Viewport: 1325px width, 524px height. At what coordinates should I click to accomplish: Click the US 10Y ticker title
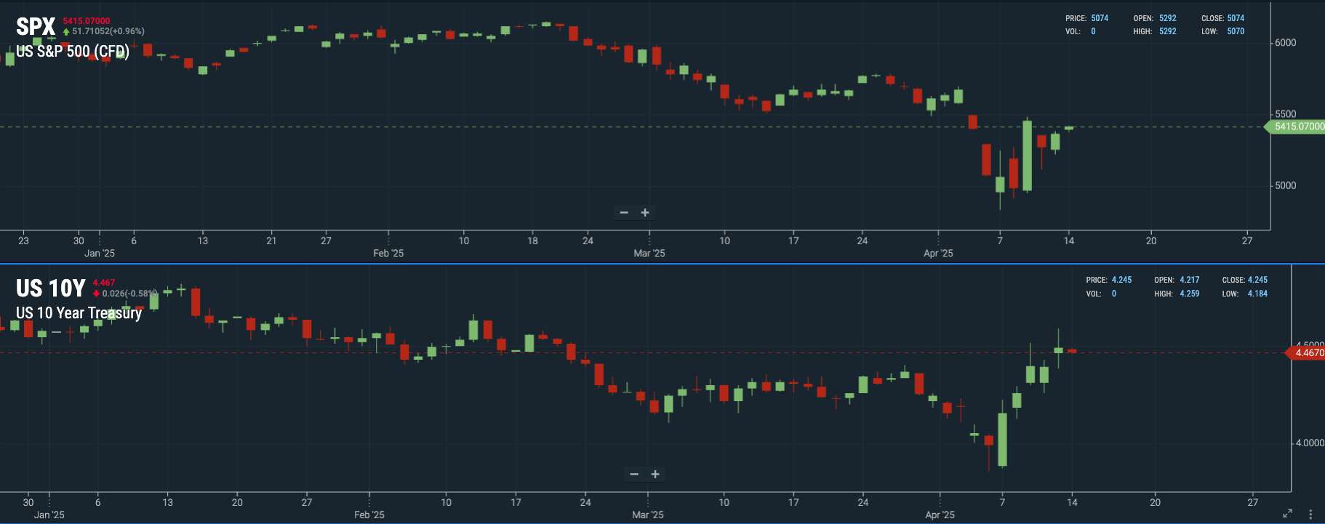click(51, 289)
